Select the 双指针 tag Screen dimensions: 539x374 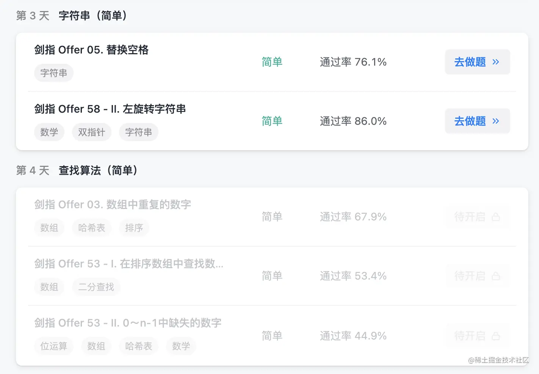(x=92, y=132)
